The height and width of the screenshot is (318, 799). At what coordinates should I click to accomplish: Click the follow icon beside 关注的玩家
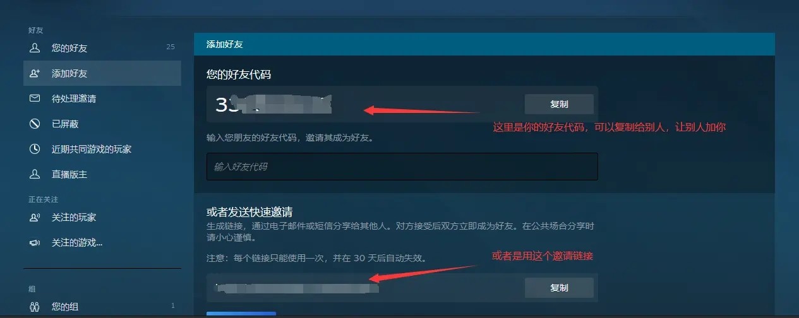35,217
